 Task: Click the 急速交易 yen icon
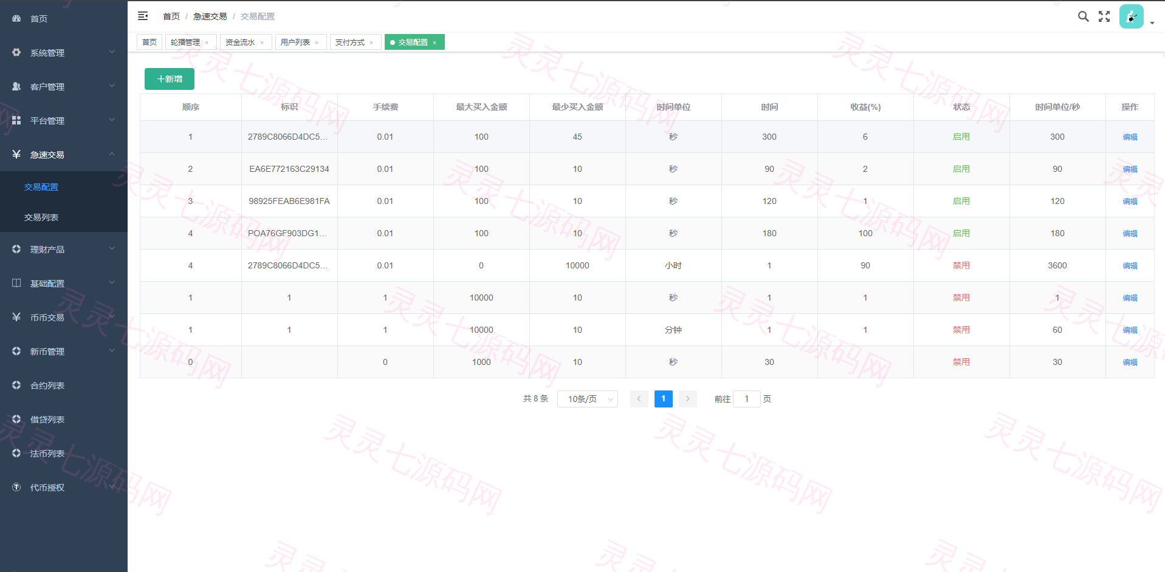point(16,154)
